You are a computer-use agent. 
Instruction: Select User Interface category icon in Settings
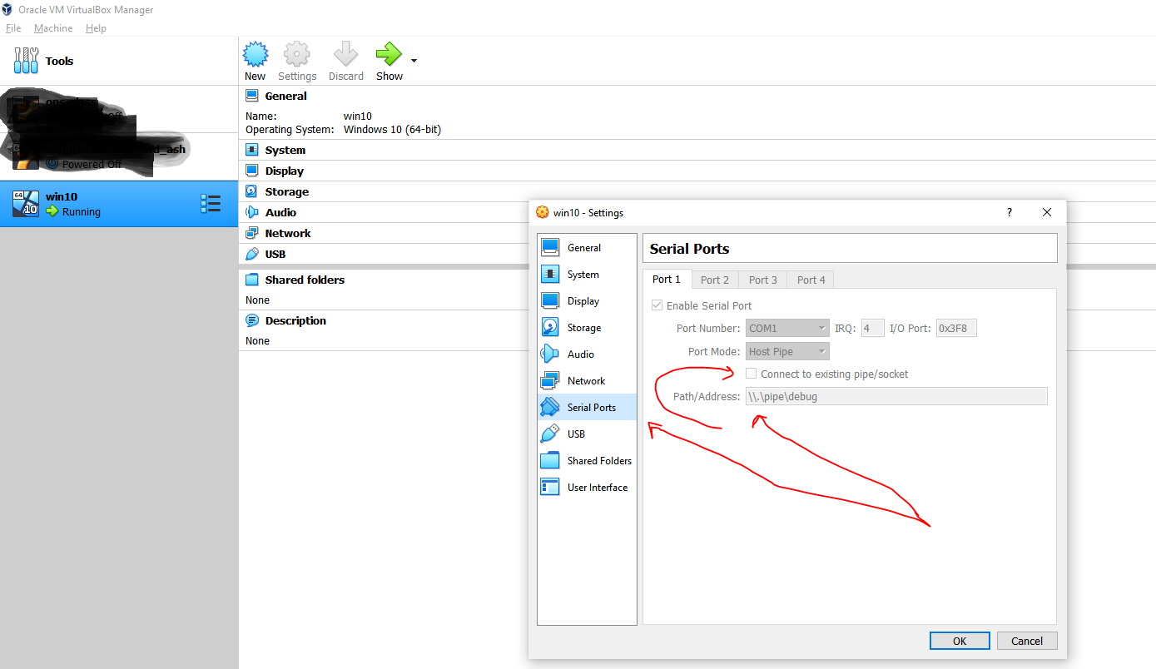click(x=550, y=487)
